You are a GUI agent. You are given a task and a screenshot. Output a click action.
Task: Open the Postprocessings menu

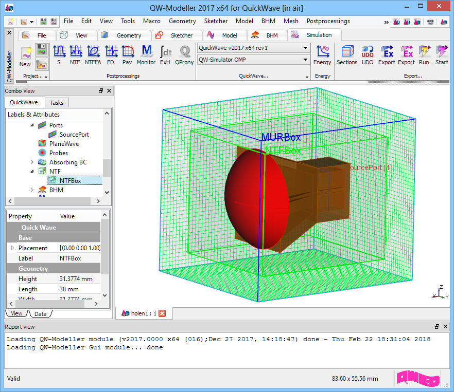point(328,21)
